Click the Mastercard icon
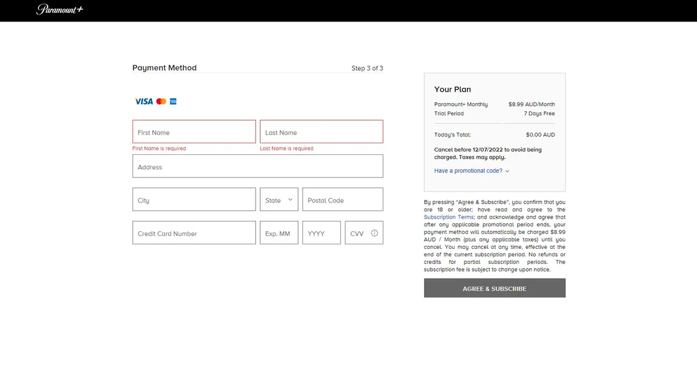Image resolution: width=697 pixels, height=387 pixels. (x=161, y=102)
